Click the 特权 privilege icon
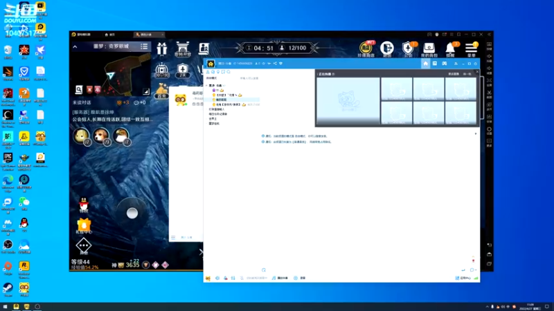The width and height of the screenshot is (554, 311). coord(84,205)
